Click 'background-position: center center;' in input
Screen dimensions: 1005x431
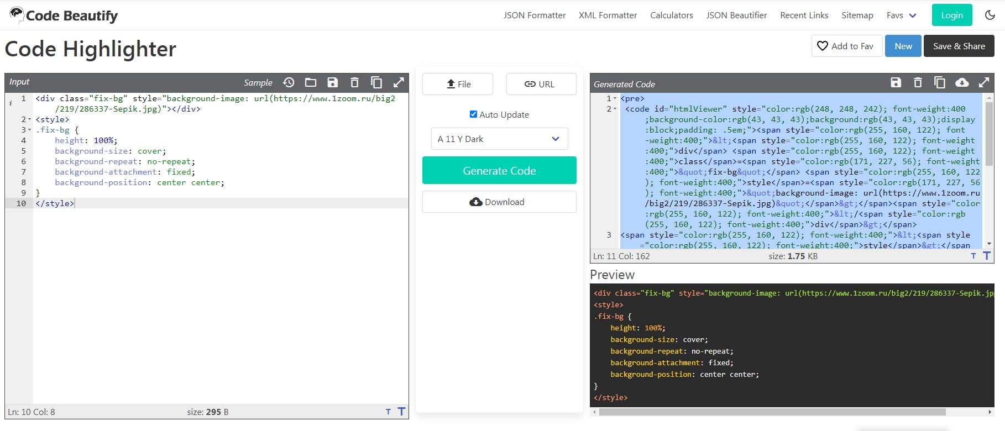pyautogui.click(x=139, y=182)
